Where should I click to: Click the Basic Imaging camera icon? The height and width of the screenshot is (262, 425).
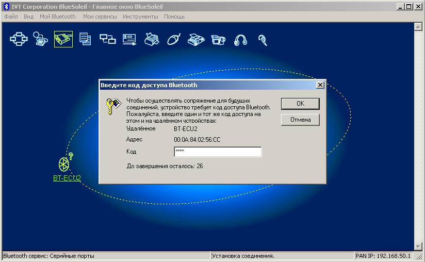[218, 39]
